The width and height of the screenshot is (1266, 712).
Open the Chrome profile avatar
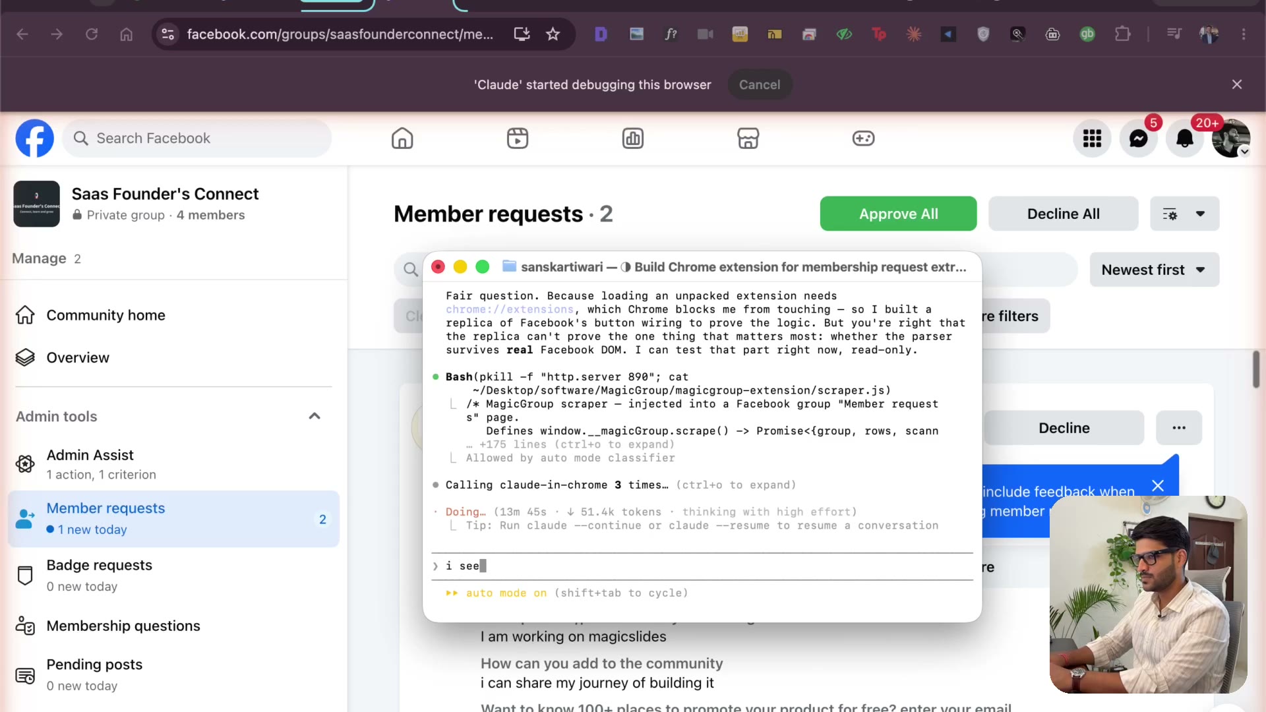click(1209, 34)
